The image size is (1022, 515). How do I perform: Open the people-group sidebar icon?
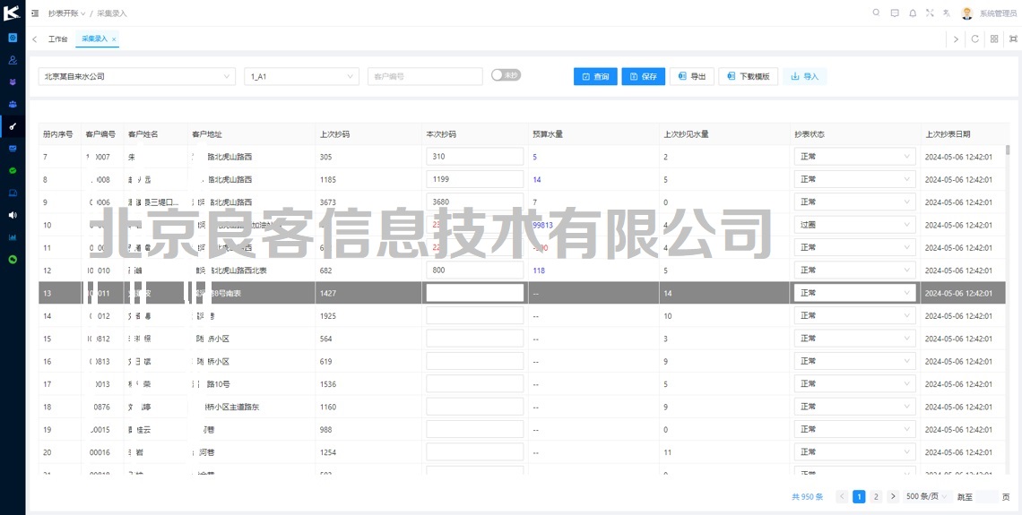(x=13, y=104)
